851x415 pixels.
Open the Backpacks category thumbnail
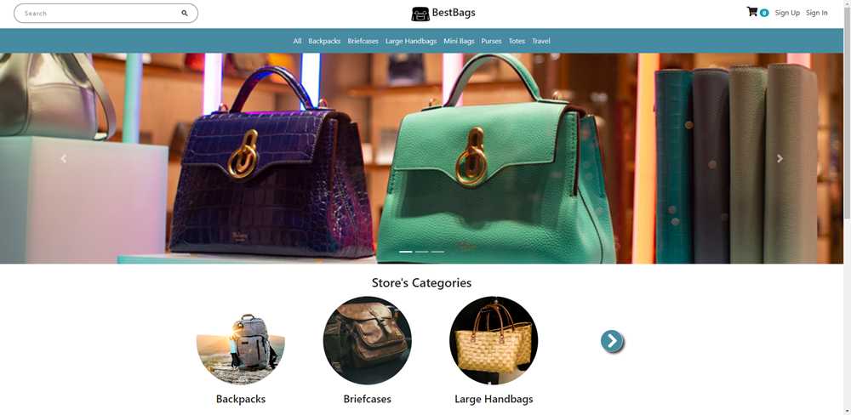[241, 341]
